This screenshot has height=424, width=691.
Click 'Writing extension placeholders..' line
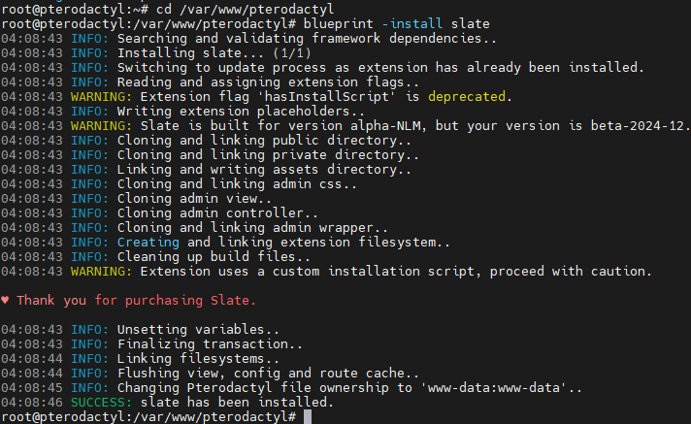pos(241,111)
